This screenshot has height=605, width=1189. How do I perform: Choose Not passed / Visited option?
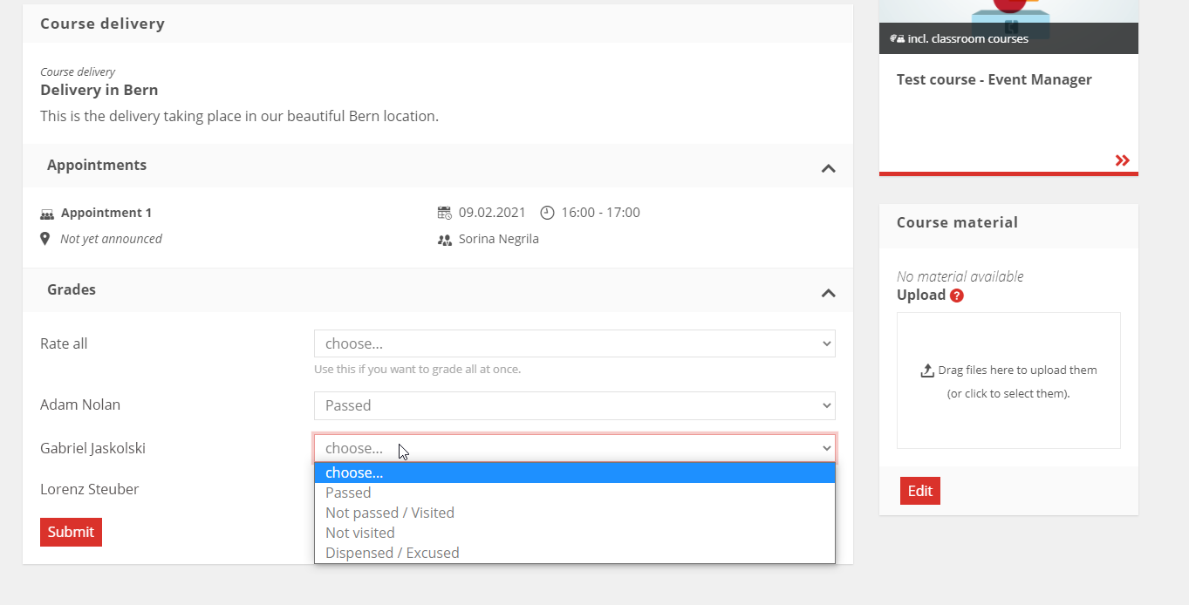(x=390, y=513)
